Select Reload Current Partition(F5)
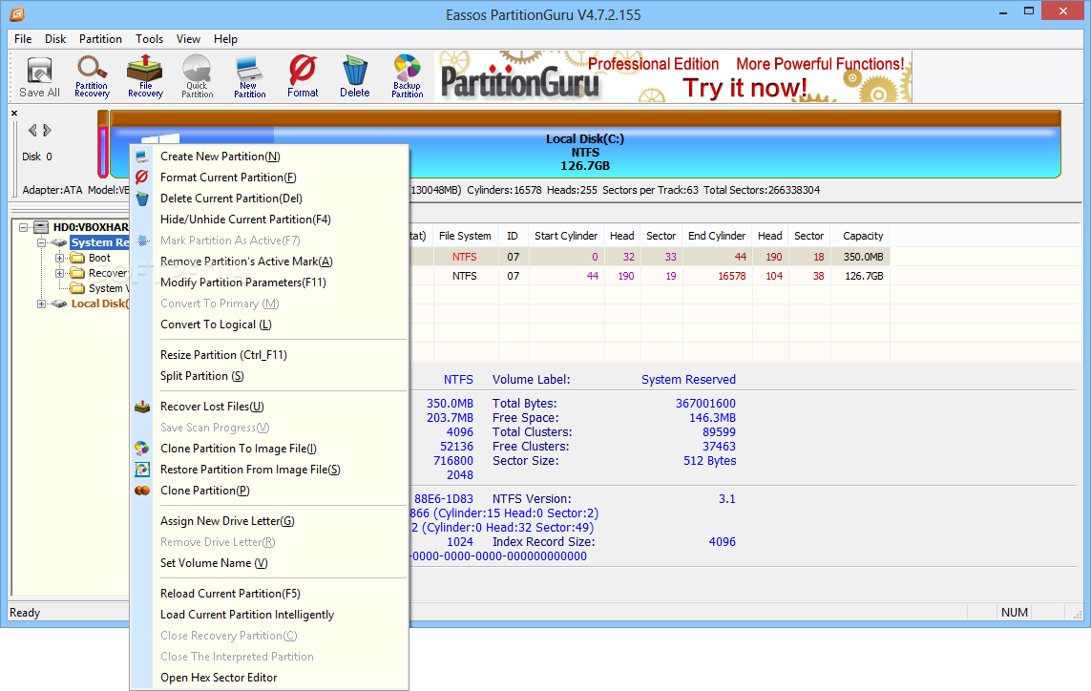1091x691 pixels. [268, 594]
